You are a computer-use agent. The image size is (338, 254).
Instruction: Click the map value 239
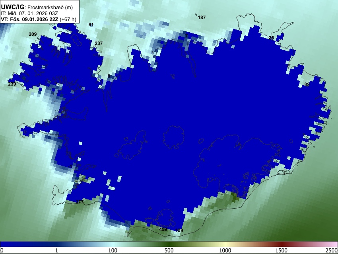[x=12, y=84]
